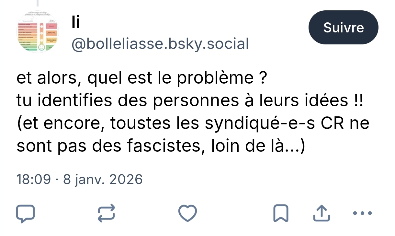Image resolution: width=395 pixels, height=236 pixels.
Task: Click the date "8 janv. 2026"
Action: [103, 179]
